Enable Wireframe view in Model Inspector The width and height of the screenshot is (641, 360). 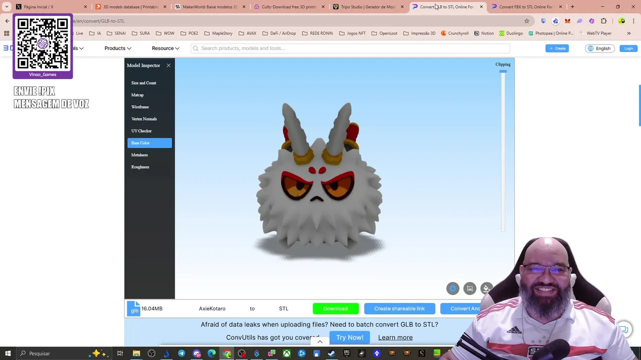pyautogui.click(x=149, y=107)
